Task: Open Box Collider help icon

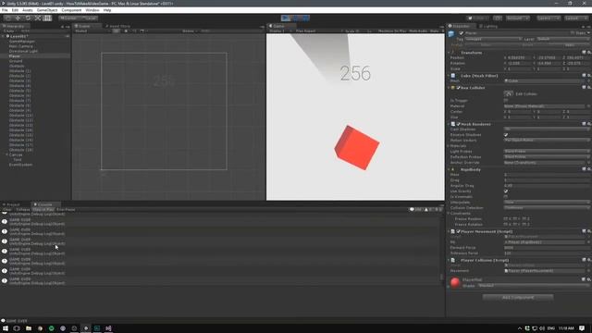Action: point(584,88)
